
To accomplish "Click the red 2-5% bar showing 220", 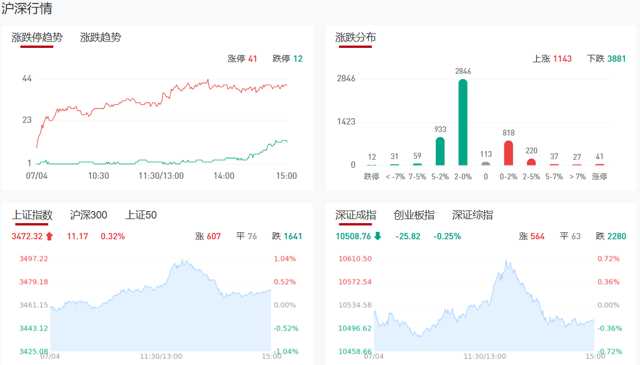I will tap(532, 161).
